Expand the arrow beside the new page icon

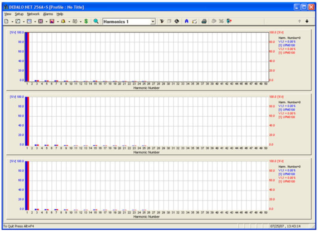click(x=12, y=21)
